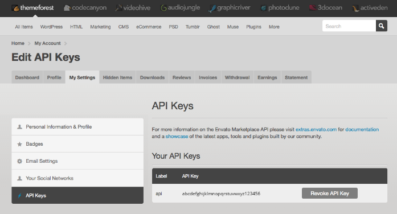The width and height of the screenshot is (397, 214).
Task: Open the videohive marketplace logo
Action: point(133,8)
